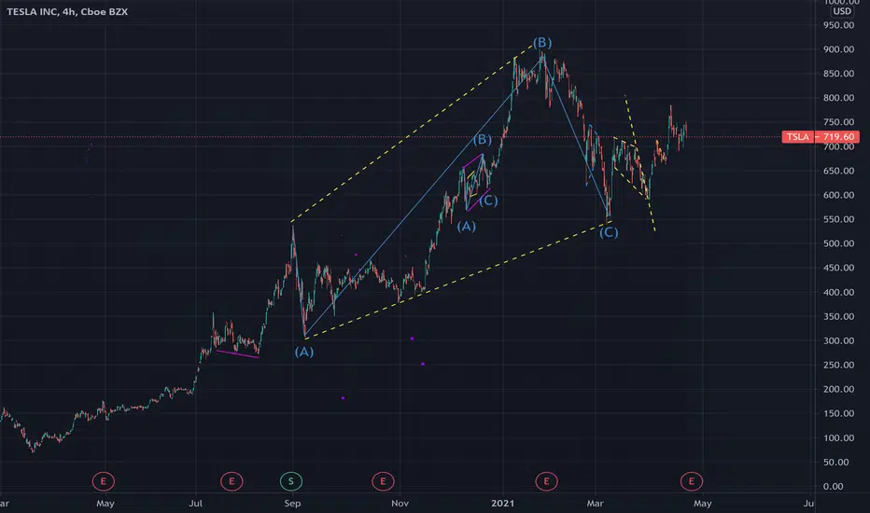The width and height of the screenshot is (870, 513).
Task: Click the 300.00 price axis label
Action: click(838, 341)
